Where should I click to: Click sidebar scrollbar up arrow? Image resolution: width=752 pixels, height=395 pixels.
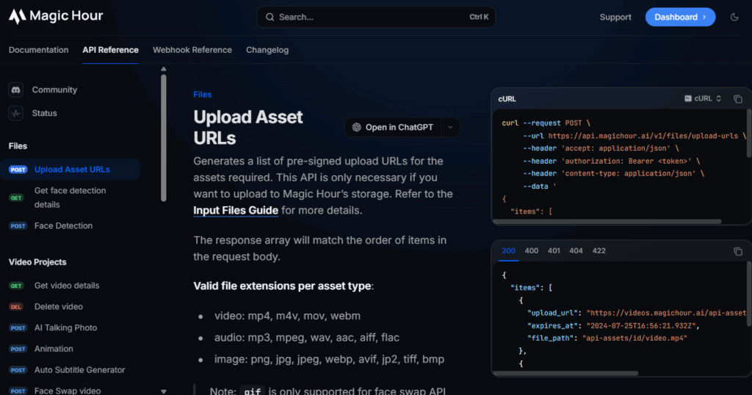point(164,69)
